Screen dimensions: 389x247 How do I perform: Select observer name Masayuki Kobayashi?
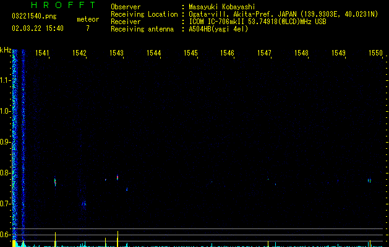click(222, 7)
